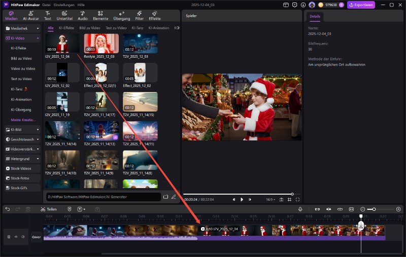Image resolution: width=406 pixels, height=257 pixels.
Task: Undo the last action
Action: click(8, 209)
